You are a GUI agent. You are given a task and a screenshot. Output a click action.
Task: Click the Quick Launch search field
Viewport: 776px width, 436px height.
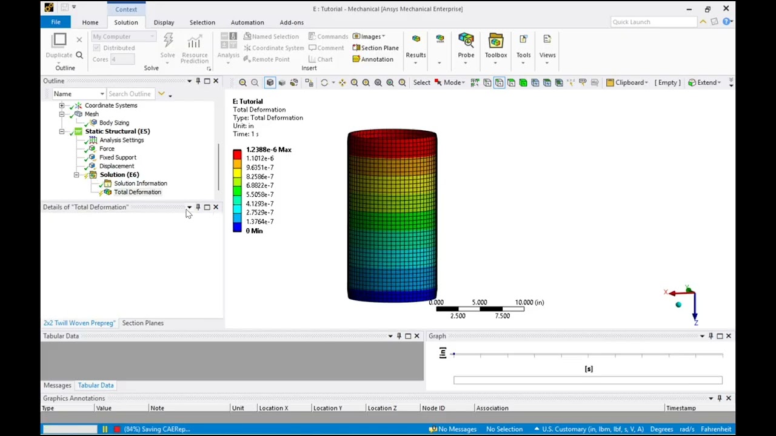(654, 22)
